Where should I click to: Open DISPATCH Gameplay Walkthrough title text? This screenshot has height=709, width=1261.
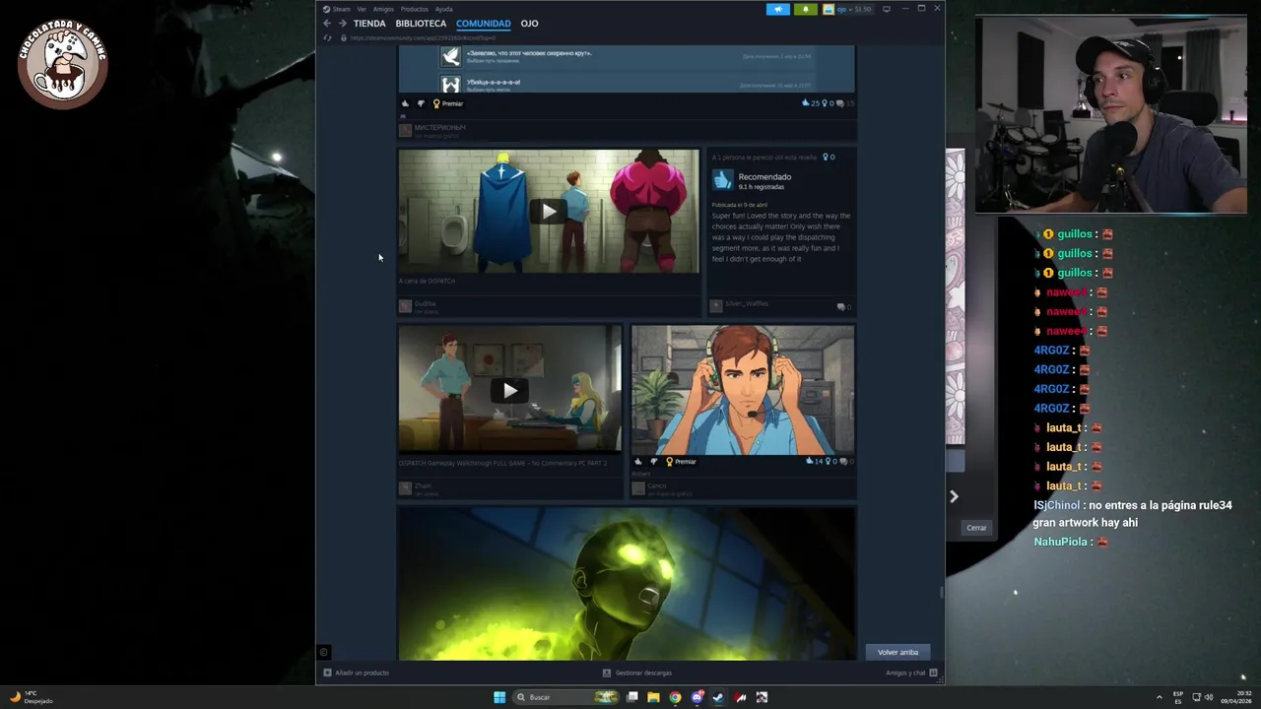pyautogui.click(x=502, y=463)
